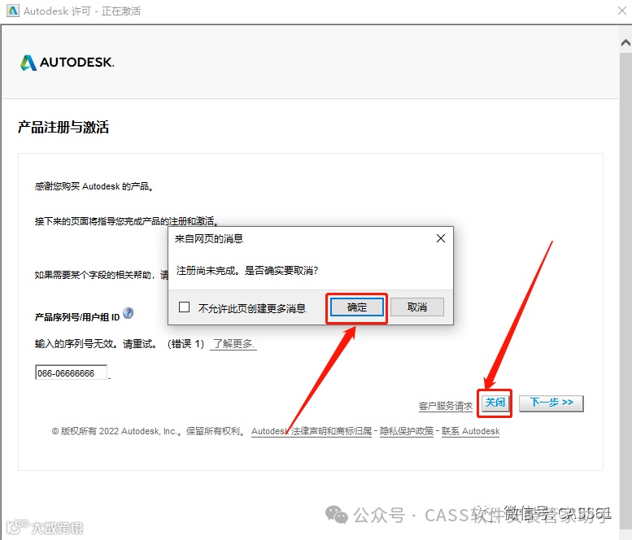Open the 了解更多 link after the error
Viewport: 632px width, 540px height.
tap(233, 344)
